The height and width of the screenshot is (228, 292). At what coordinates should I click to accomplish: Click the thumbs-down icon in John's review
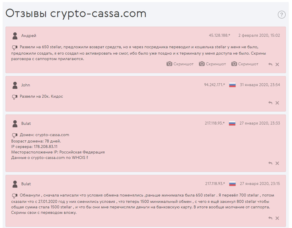pos(15,97)
